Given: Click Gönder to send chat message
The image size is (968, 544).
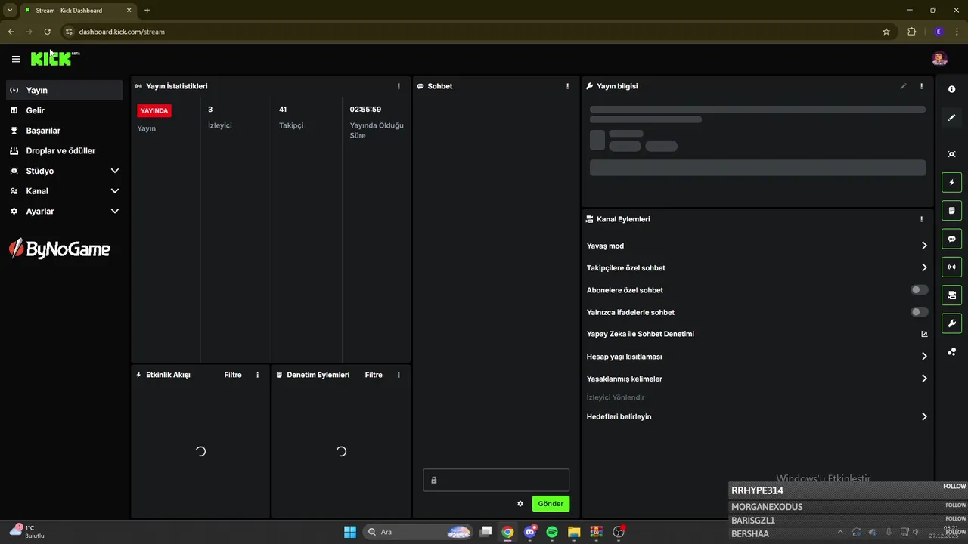Looking at the screenshot, I should pyautogui.click(x=551, y=504).
